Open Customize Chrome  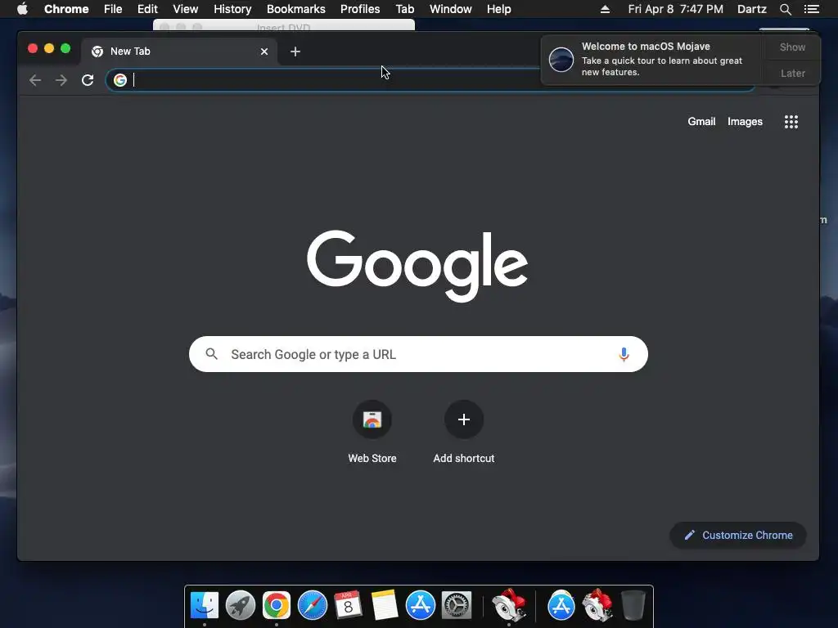pyautogui.click(x=738, y=535)
